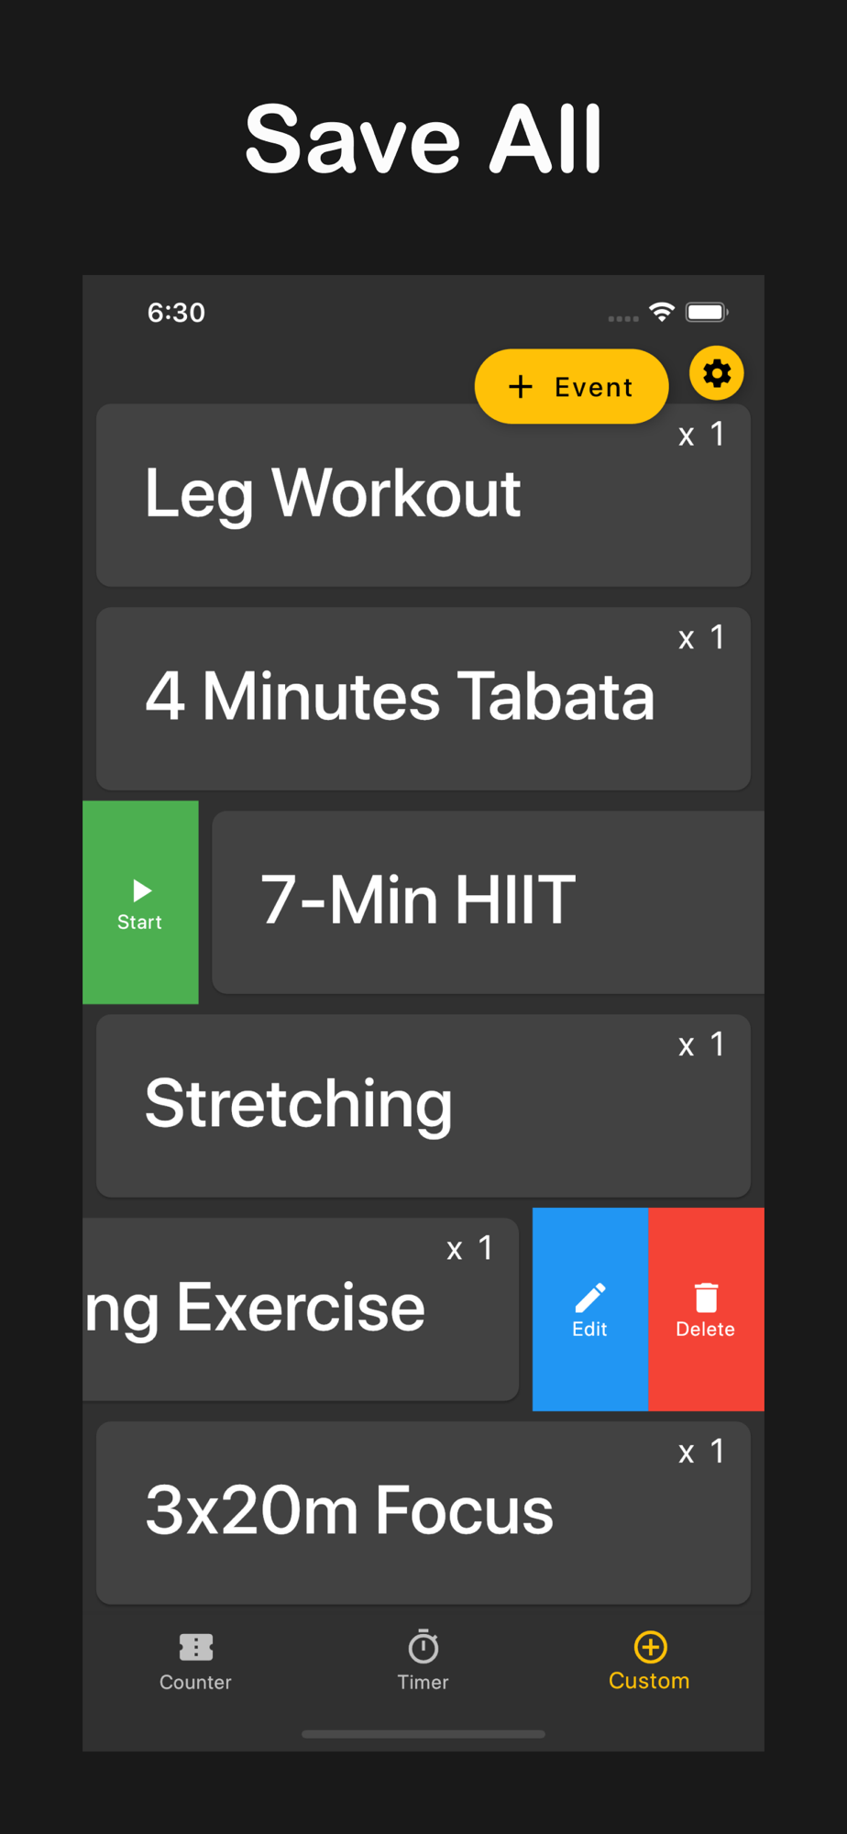The width and height of the screenshot is (847, 1834).
Task: Tap the blue Edit pencil action
Action: click(x=589, y=1309)
